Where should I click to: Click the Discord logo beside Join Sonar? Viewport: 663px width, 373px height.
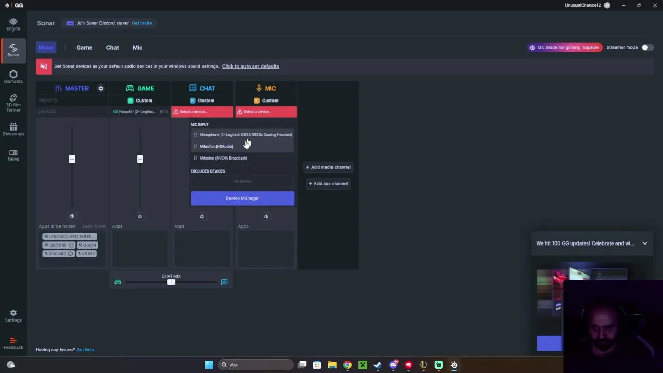(x=70, y=23)
